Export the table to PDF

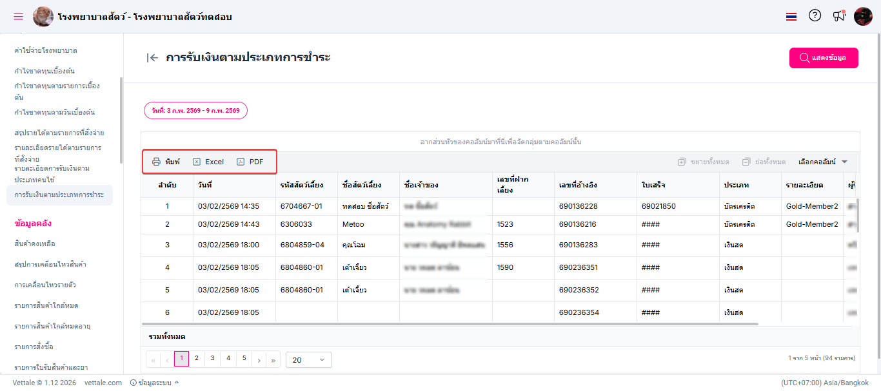[250, 162]
